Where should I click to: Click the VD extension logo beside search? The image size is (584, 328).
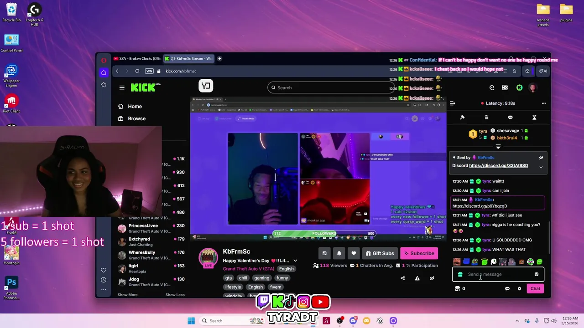[206, 86]
